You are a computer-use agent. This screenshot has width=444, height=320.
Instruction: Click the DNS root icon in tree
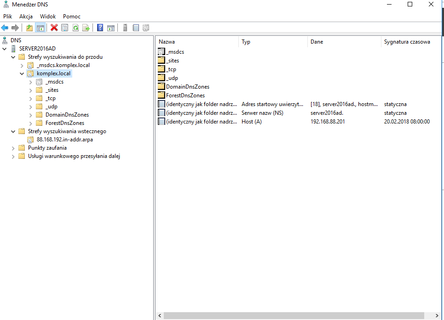click(x=5, y=40)
